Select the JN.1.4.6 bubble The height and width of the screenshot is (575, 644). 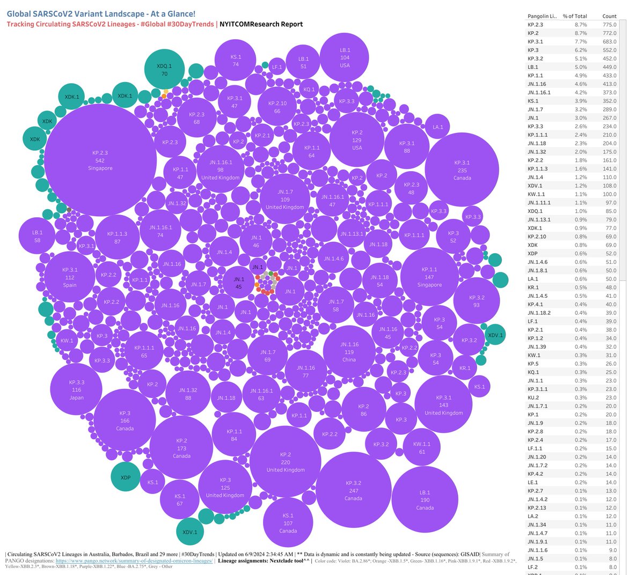[333, 259]
